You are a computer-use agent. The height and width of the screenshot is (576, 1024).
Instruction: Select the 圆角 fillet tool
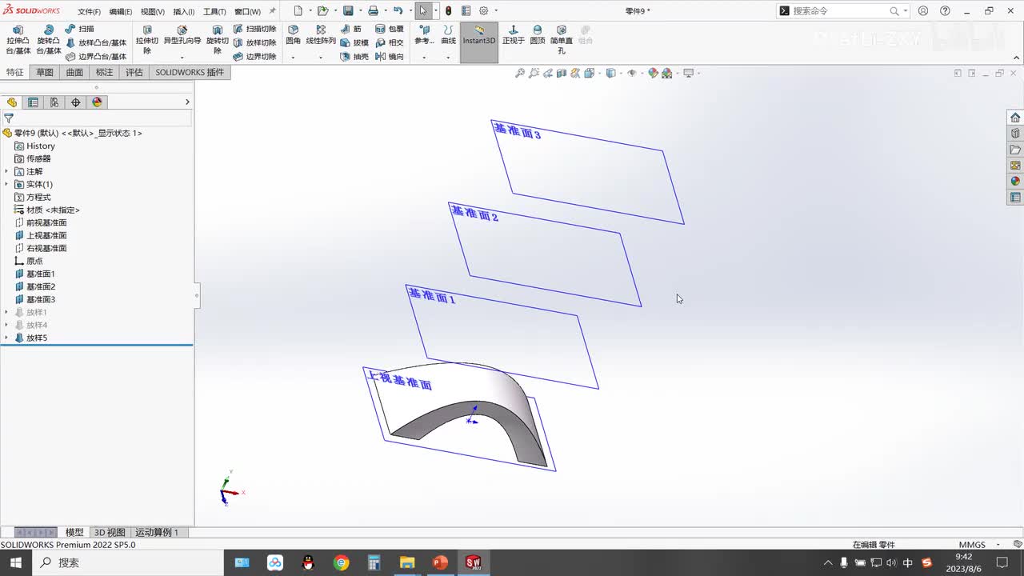click(293, 35)
